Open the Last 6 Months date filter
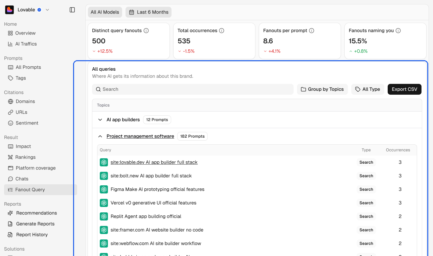 (149, 12)
